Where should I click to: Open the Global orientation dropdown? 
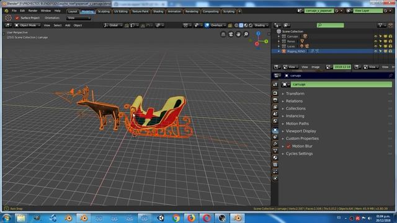[114, 25]
